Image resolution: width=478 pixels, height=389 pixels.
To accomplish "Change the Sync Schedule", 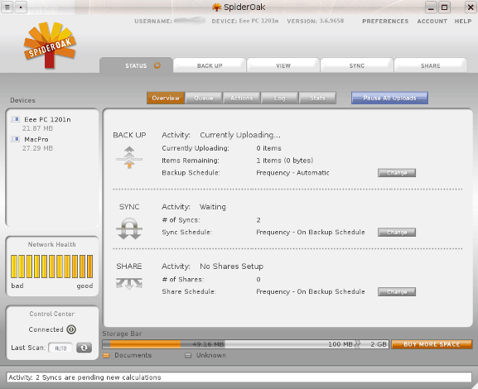I will click(397, 232).
